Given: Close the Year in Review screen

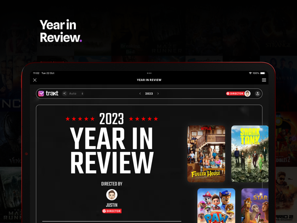Looking at the screenshot, I should [x=35, y=80].
